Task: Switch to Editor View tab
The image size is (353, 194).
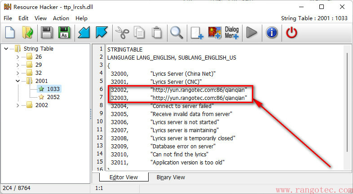Action: pos(124,177)
